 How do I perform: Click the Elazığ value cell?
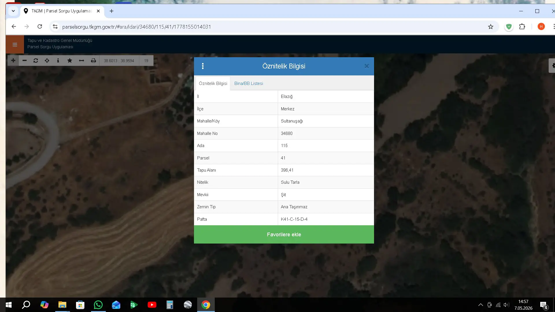[326, 96]
